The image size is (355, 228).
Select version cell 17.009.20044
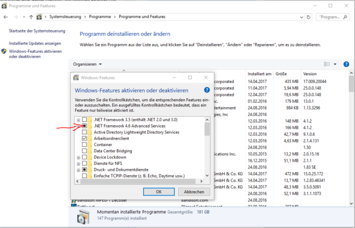315,81
